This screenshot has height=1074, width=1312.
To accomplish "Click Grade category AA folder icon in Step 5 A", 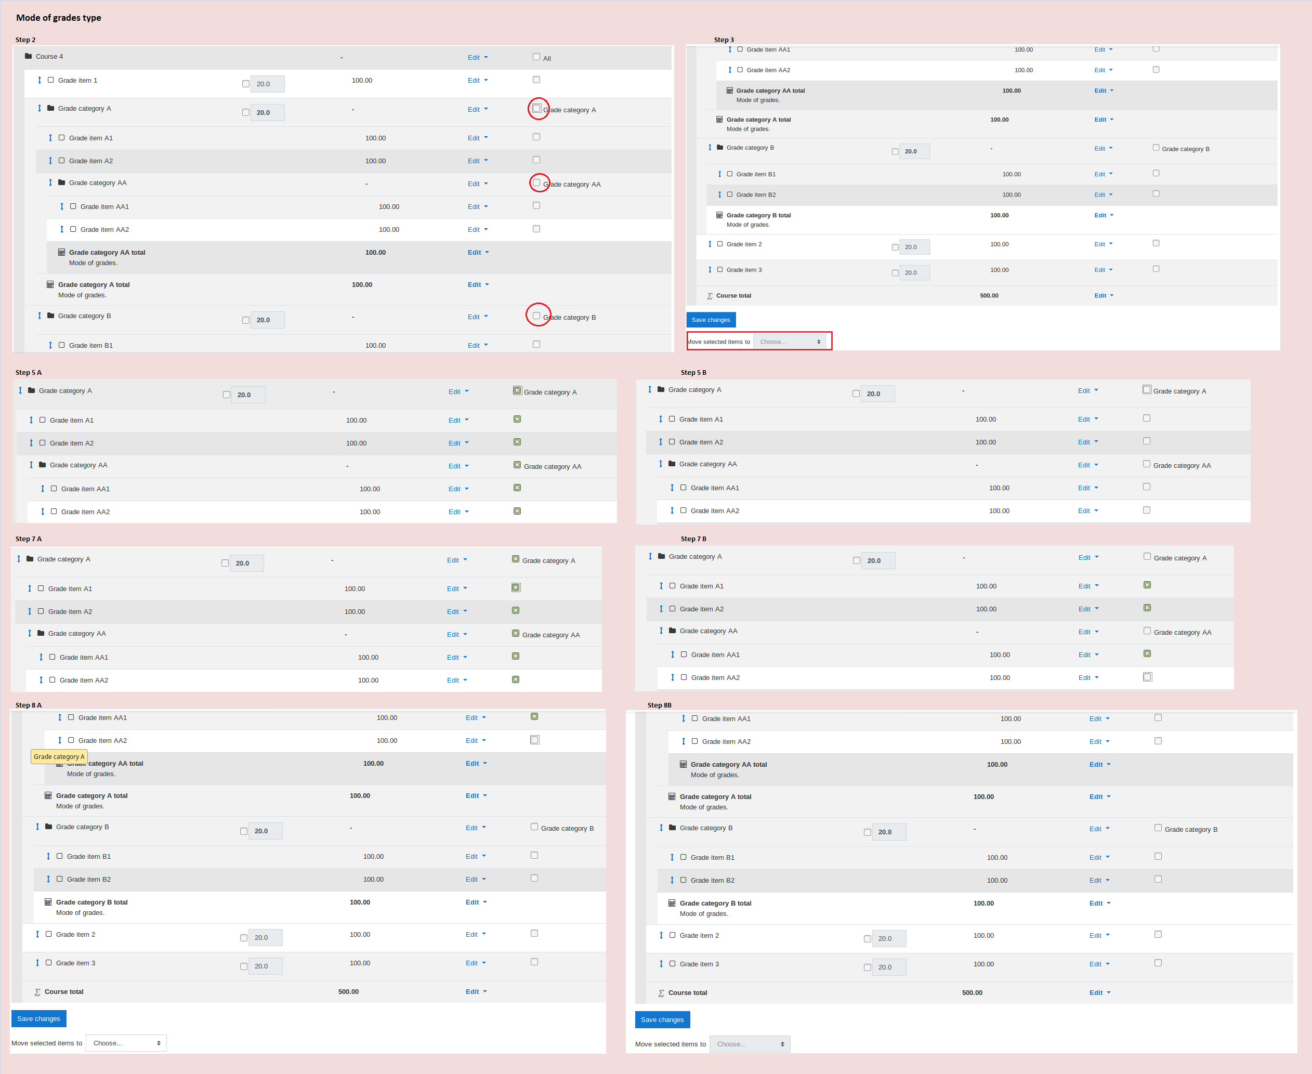I will (43, 465).
